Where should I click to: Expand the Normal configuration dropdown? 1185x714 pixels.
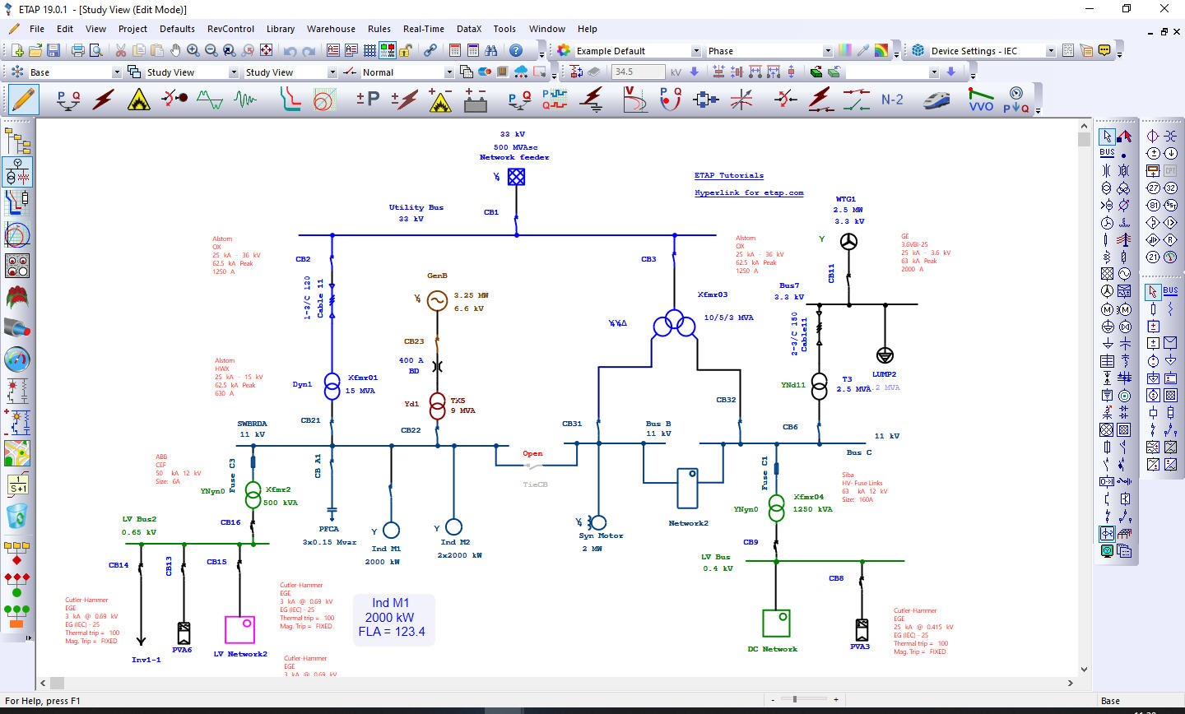click(x=449, y=72)
